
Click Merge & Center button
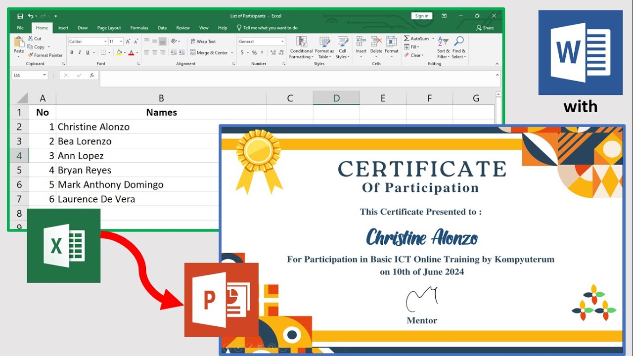pos(209,52)
